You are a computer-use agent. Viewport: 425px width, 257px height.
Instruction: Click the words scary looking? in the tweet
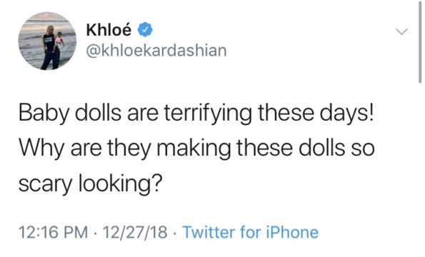pyautogui.click(x=90, y=183)
